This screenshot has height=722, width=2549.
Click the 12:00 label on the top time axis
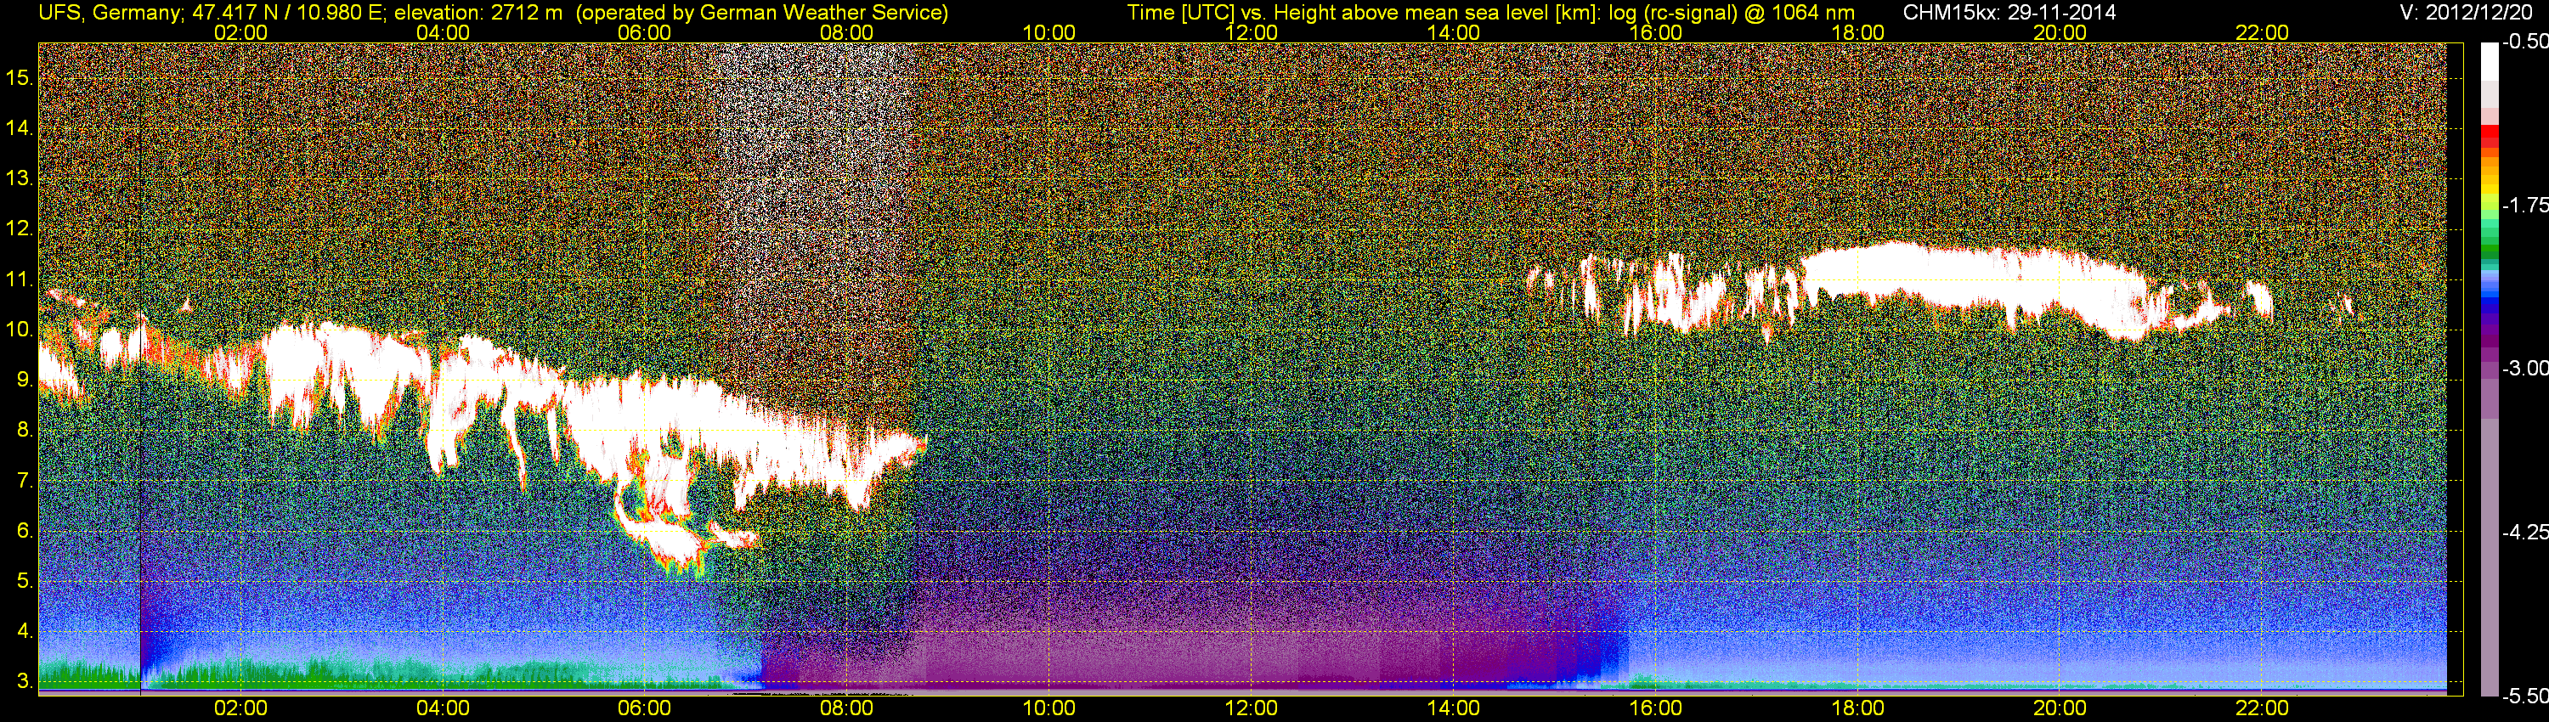(x=1251, y=32)
